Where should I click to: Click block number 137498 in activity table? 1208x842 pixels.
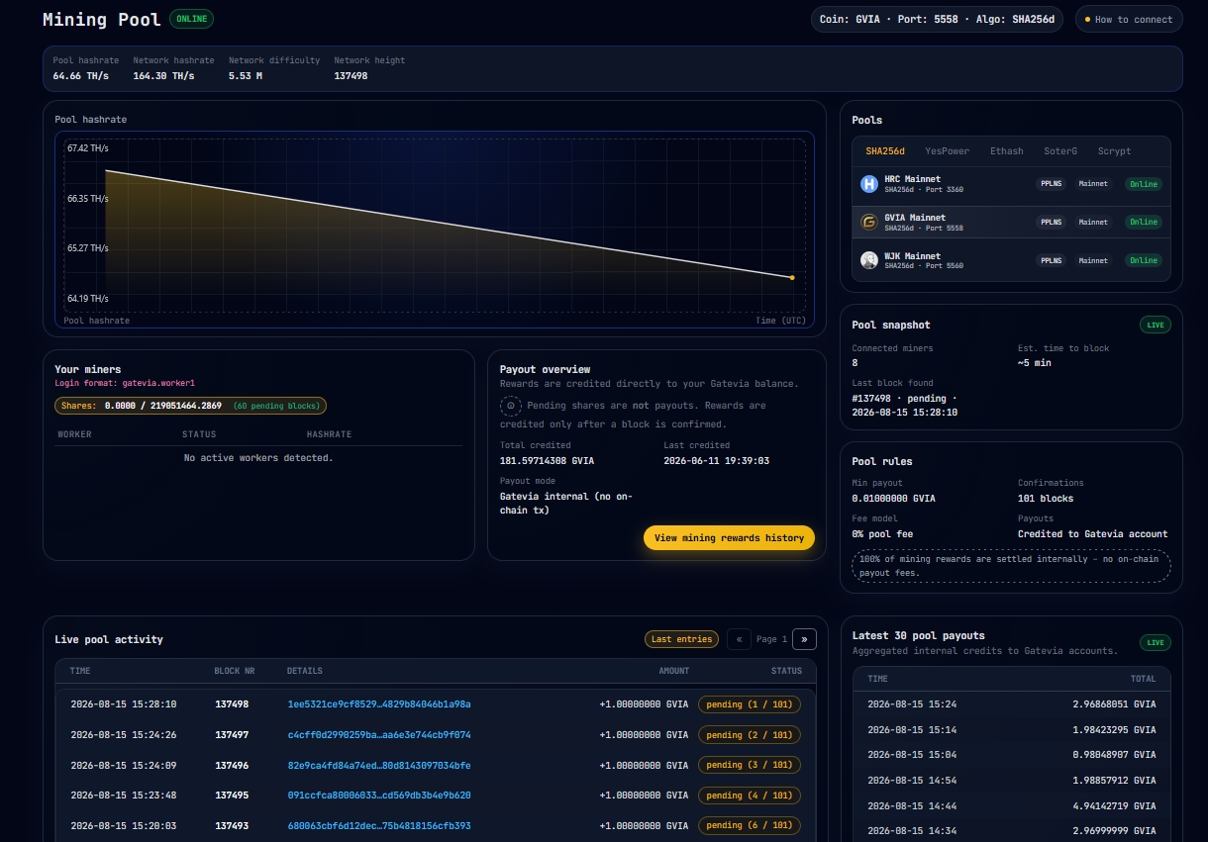232,704
